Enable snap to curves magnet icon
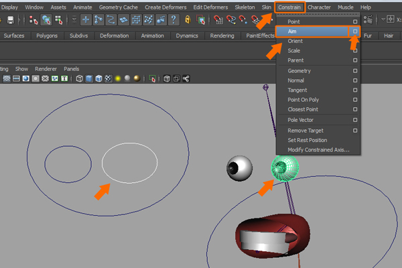This screenshot has width=402, height=268. point(230,19)
